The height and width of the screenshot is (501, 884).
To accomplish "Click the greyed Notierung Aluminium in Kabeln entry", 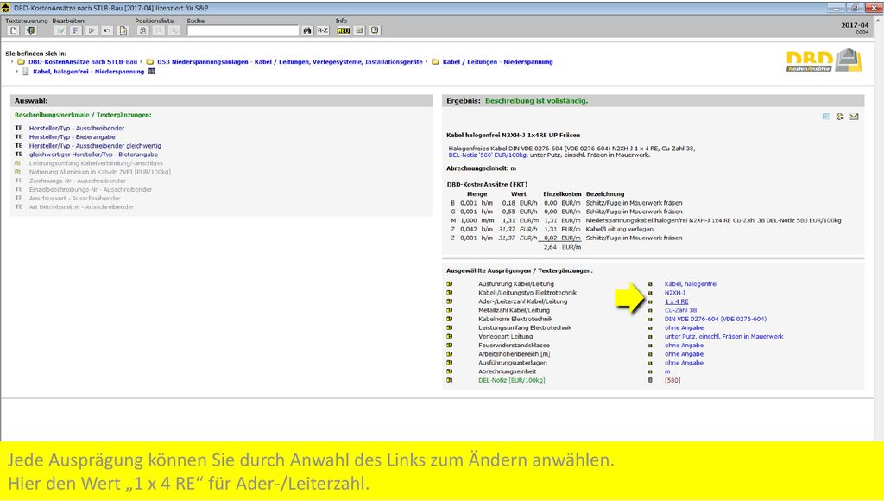I will coord(100,172).
